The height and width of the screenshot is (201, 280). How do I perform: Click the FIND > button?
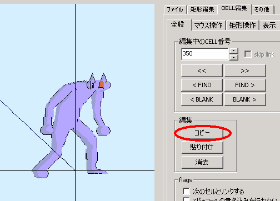tap(245, 85)
